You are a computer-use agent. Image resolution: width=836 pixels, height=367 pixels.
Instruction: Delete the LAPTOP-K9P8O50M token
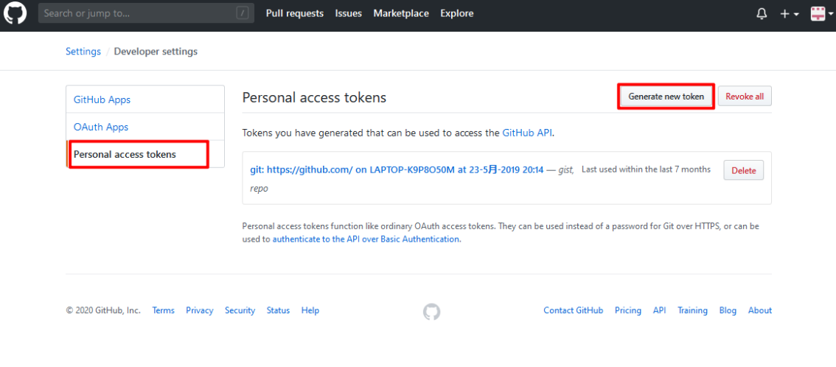tap(743, 170)
